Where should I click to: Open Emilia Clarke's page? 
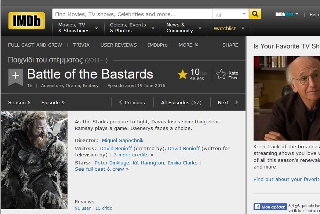coord(182,163)
